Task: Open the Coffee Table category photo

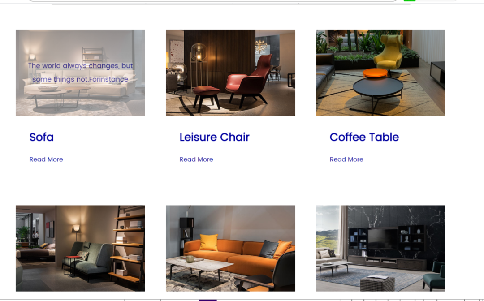Action: (x=380, y=73)
